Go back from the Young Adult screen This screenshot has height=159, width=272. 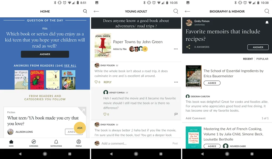tap(96, 11)
